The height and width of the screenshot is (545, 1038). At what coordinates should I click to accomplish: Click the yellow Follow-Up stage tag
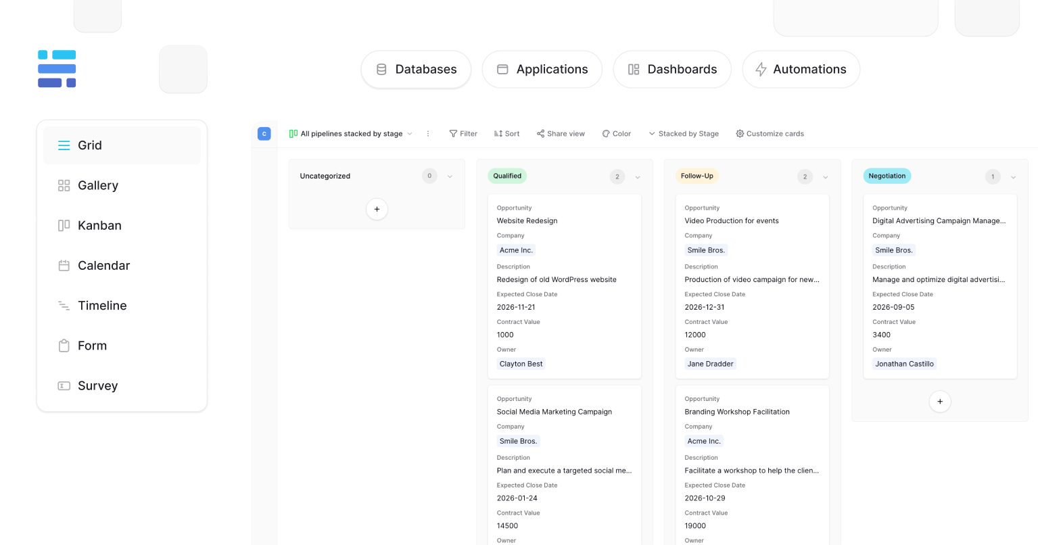(x=697, y=176)
